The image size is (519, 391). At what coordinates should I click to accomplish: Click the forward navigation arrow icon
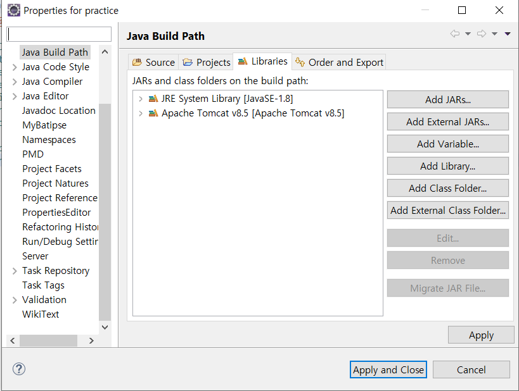click(482, 34)
